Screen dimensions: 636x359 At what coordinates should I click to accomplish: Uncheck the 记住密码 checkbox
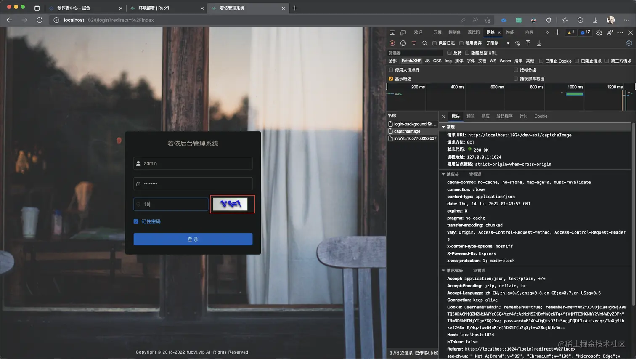(x=136, y=221)
